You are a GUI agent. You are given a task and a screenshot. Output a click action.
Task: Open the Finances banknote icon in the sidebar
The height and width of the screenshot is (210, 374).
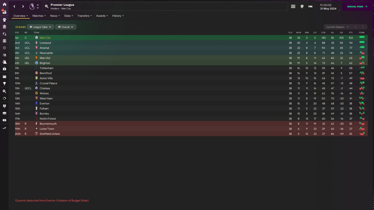[x=4, y=120]
